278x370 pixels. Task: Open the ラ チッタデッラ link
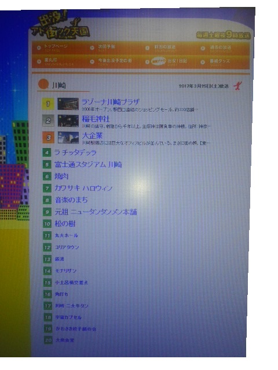click(x=75, y=153)
